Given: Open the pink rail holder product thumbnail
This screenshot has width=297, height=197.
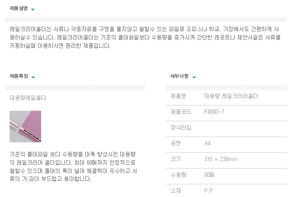Looking at the screenshot, I should (25, 127).
